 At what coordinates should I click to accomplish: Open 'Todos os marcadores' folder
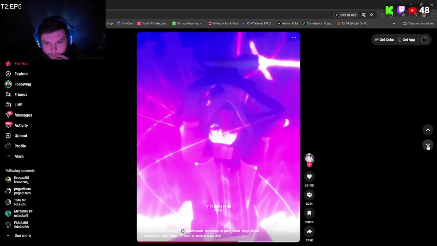(418, 24)
